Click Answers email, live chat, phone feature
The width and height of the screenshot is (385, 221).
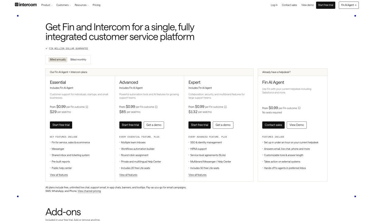[287, 149]
